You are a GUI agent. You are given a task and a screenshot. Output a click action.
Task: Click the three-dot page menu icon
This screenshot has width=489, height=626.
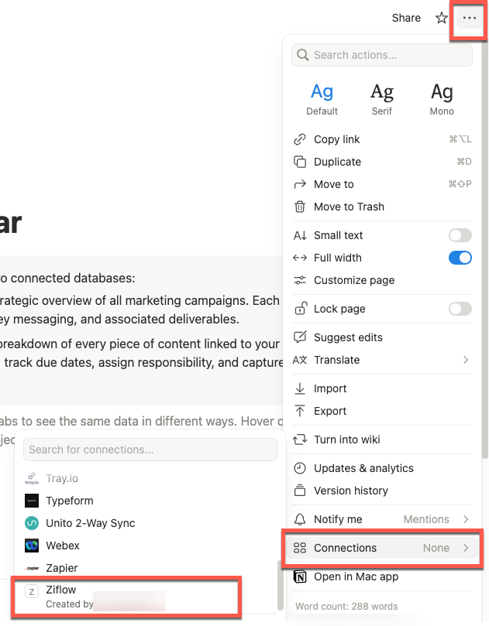[x=469, y=18]
